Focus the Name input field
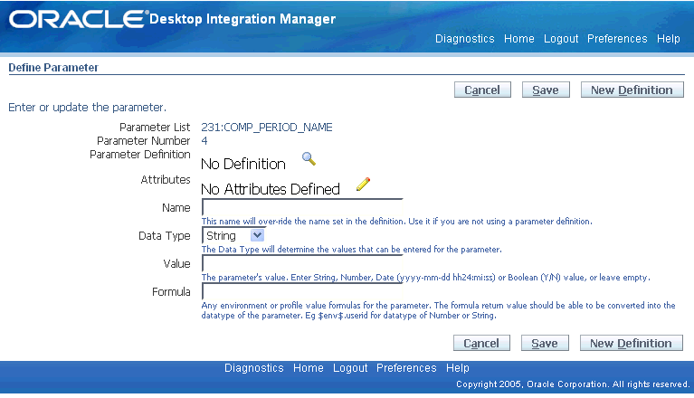Image resolution: width=694 pixels, height=398 pixels. 302,207
